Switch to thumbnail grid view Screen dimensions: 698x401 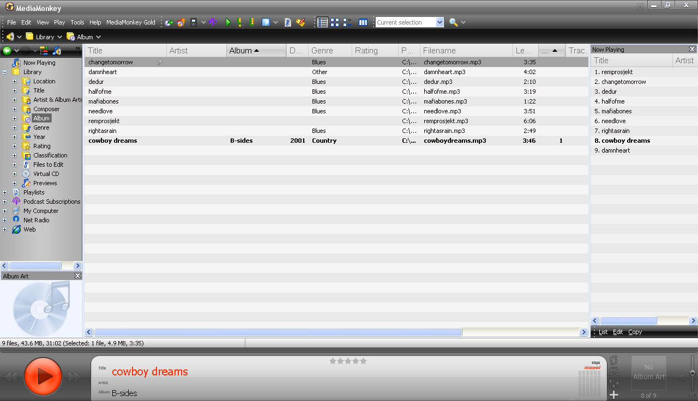[335, 22]
